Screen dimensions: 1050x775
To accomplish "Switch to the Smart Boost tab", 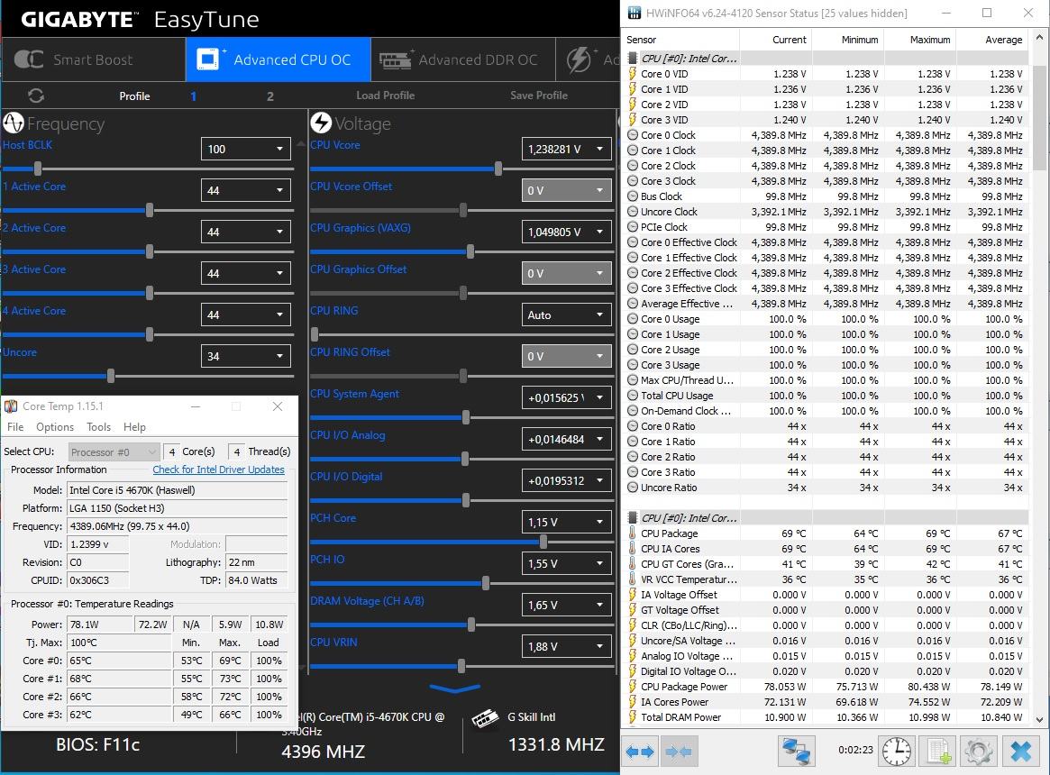I will 93,59.
